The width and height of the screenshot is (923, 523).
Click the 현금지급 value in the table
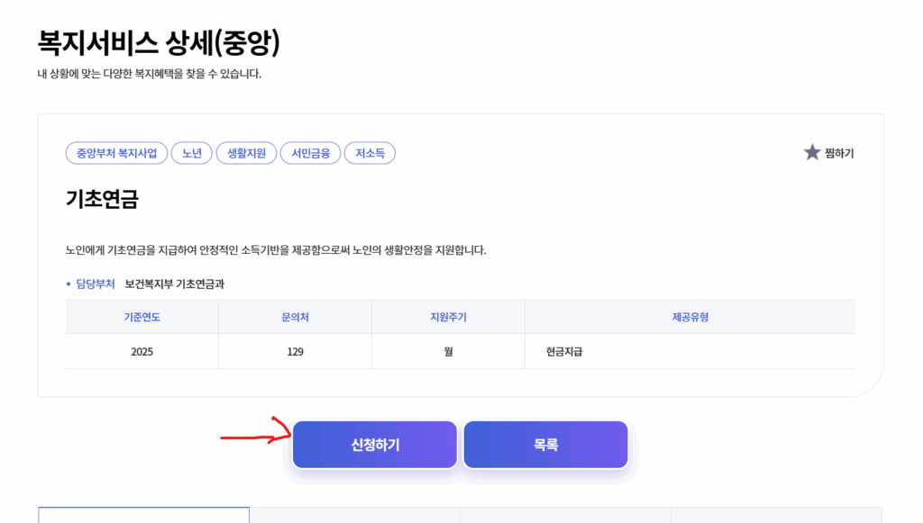(563, 352)
